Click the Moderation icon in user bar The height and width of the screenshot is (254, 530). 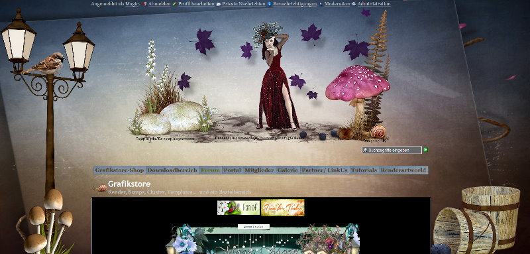coord(321,4)
